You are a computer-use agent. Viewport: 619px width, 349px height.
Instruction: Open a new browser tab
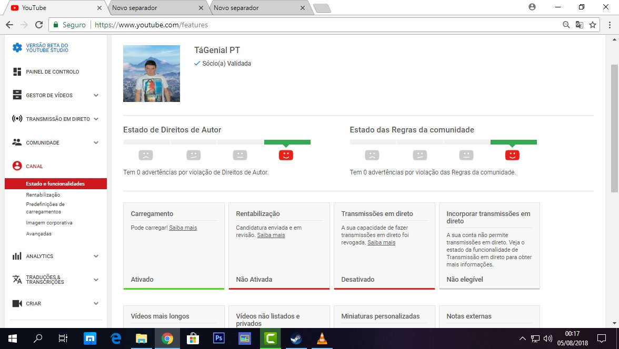click(x=323, y=8)
